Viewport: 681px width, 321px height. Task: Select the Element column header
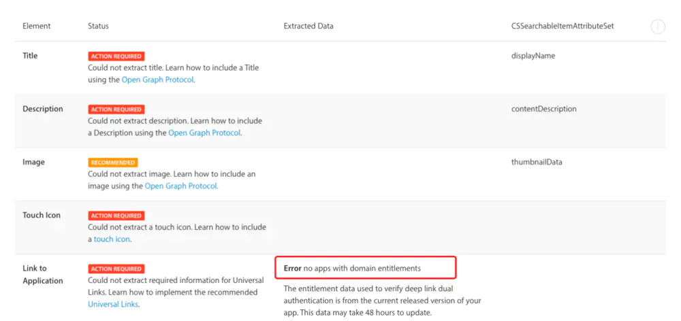pyautogui.click(x=37, y=26)
